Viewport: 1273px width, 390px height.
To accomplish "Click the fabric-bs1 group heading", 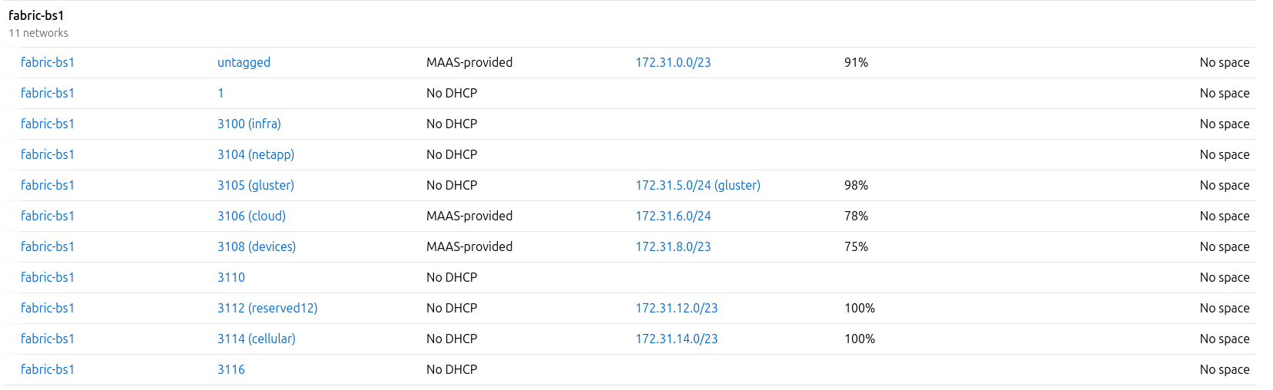I will [36, 15].
